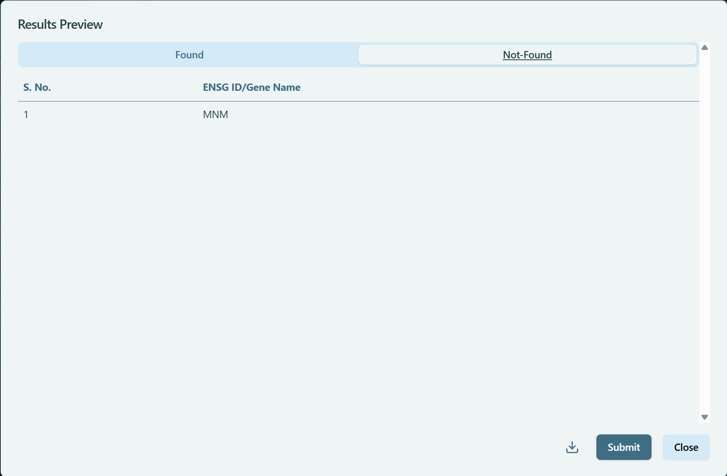Switch to the Found tab
Screen dimensions: 727x476
(189, 55)
